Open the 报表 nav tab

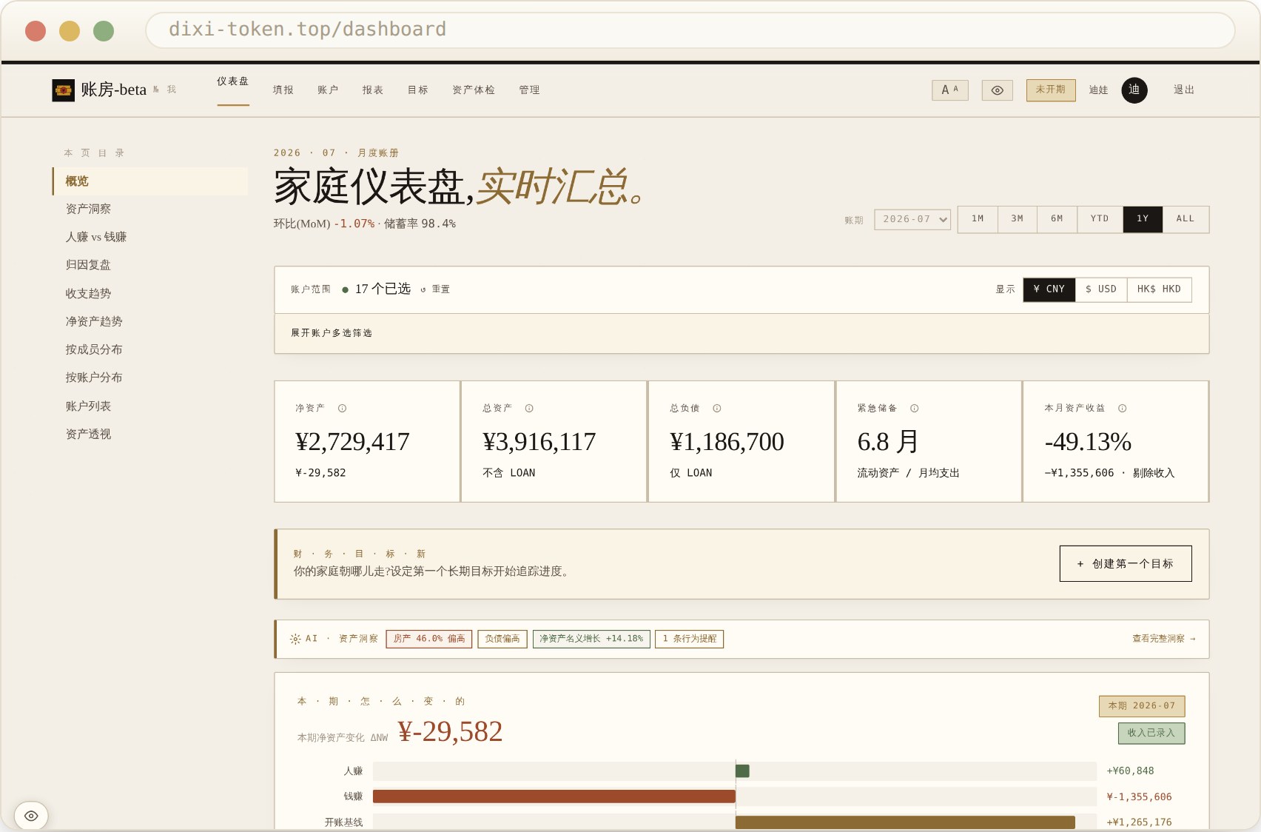tap(372, 90)
